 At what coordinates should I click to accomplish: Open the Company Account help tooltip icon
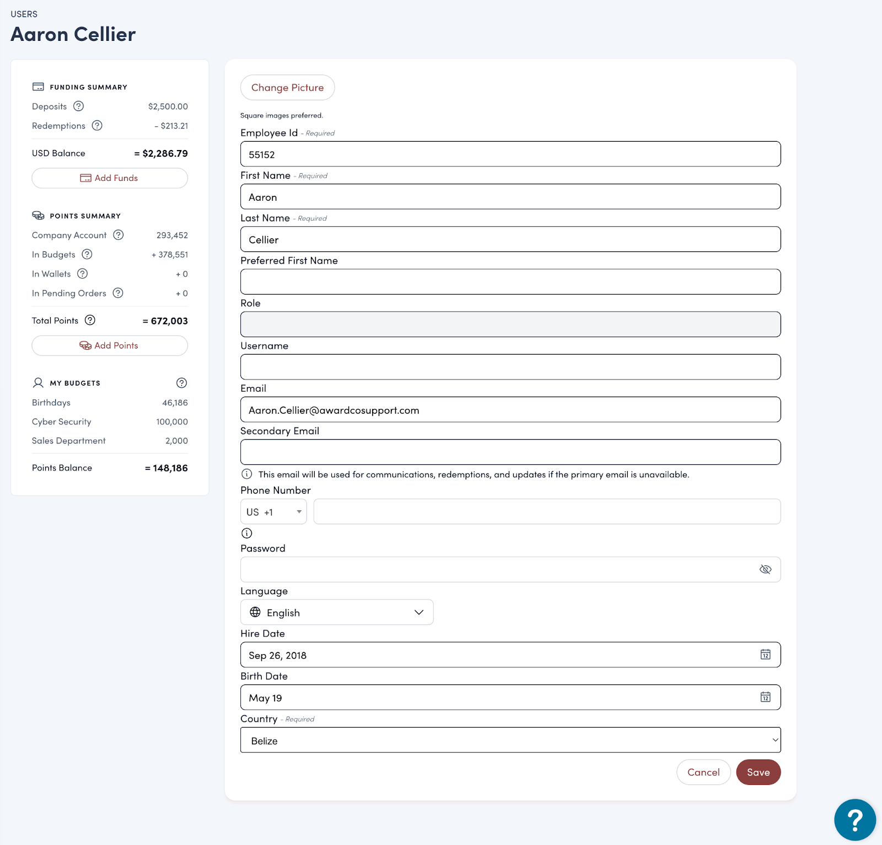119,235
